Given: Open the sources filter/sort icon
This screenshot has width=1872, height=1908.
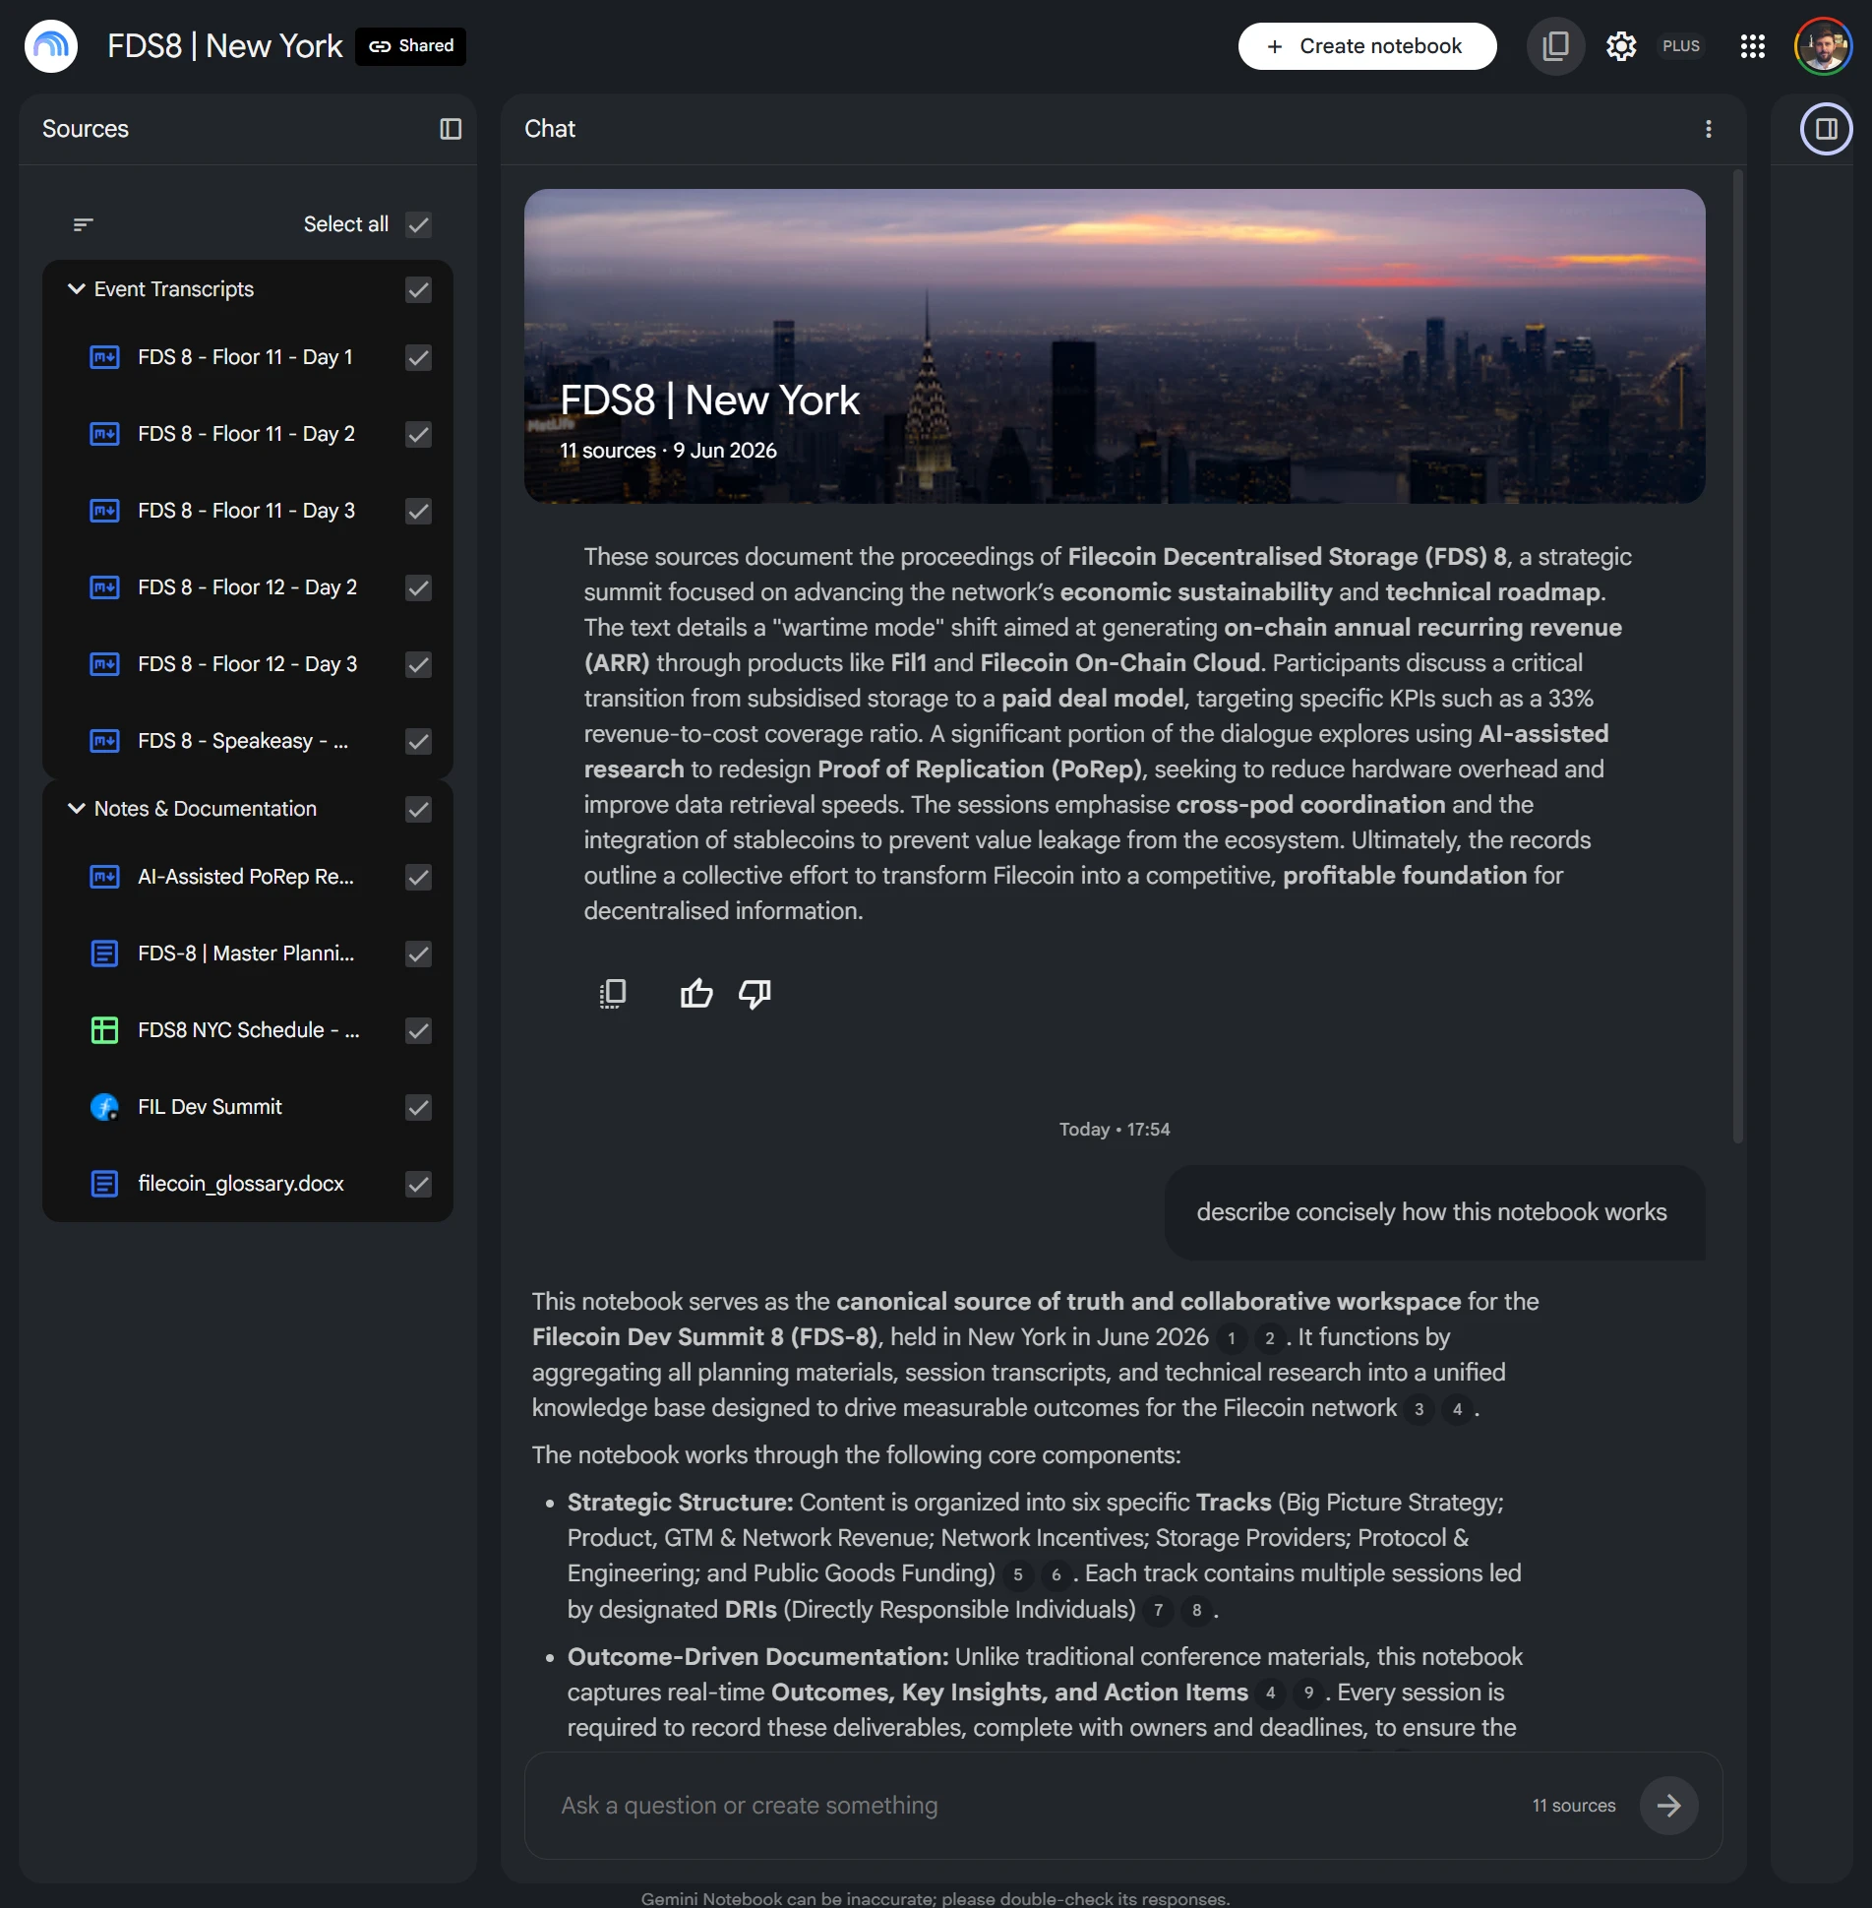Looking at the screenshot, I should coord(84,224).
